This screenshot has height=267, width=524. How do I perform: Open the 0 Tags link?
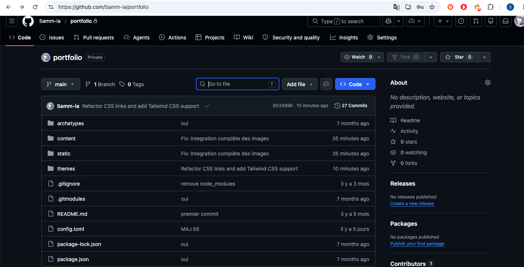coord(132,84)
